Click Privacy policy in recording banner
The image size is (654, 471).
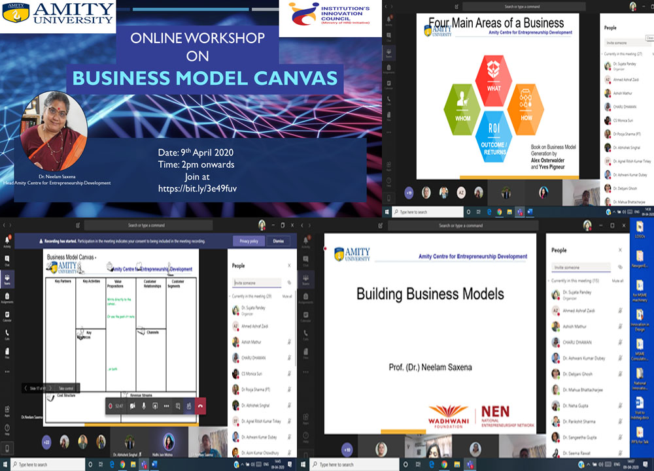pos(249,240)
